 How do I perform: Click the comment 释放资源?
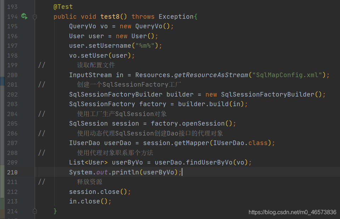[x=90, y=182]
